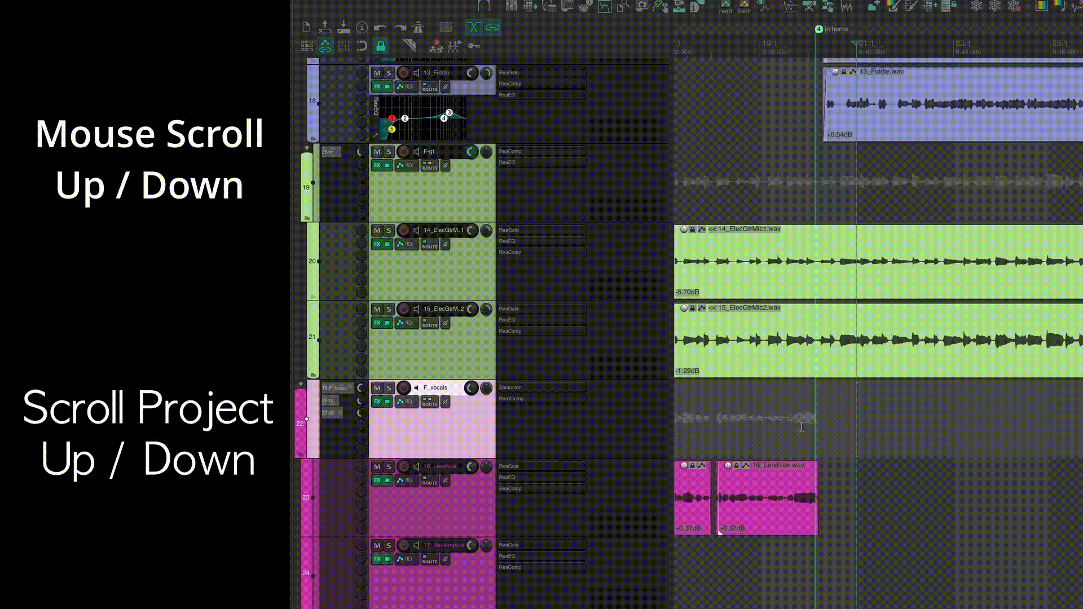
Task: Click the New Project file icon
Action: [x=306, y=27]
